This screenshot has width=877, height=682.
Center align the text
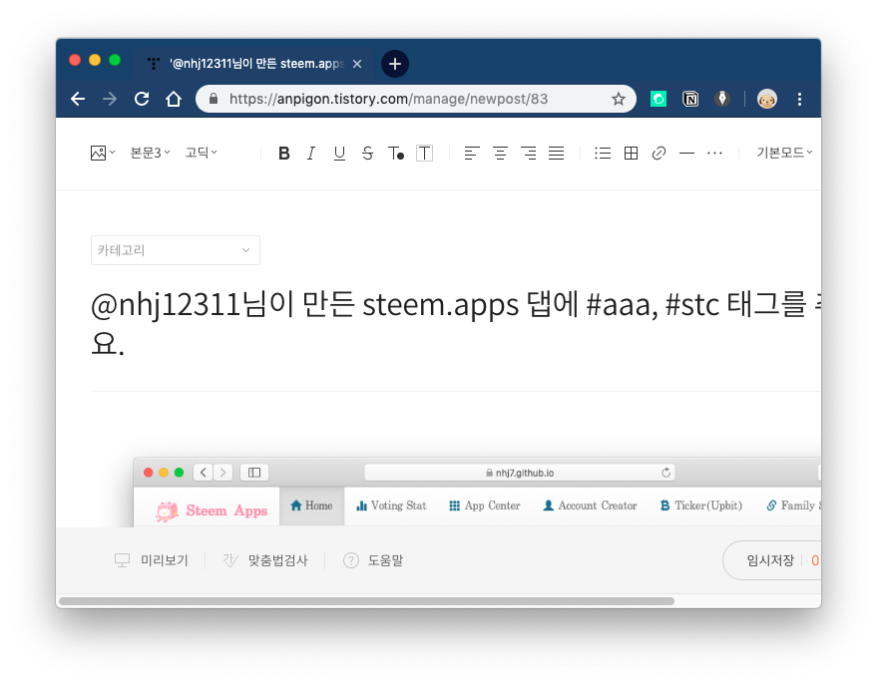click(x=500, y=154)
